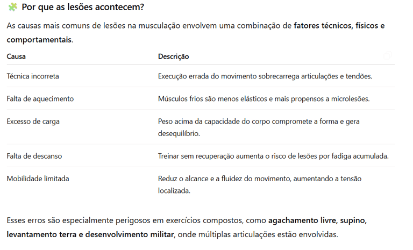
Task: Click the bold text 'fatores técnicos, físicos e'
Action: point(339,26)
